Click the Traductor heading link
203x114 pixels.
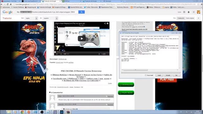pyautogui.click(x=7, y=18)
